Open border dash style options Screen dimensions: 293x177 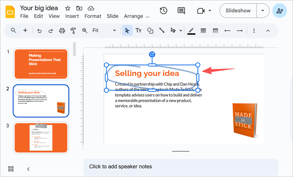[215, 30]
